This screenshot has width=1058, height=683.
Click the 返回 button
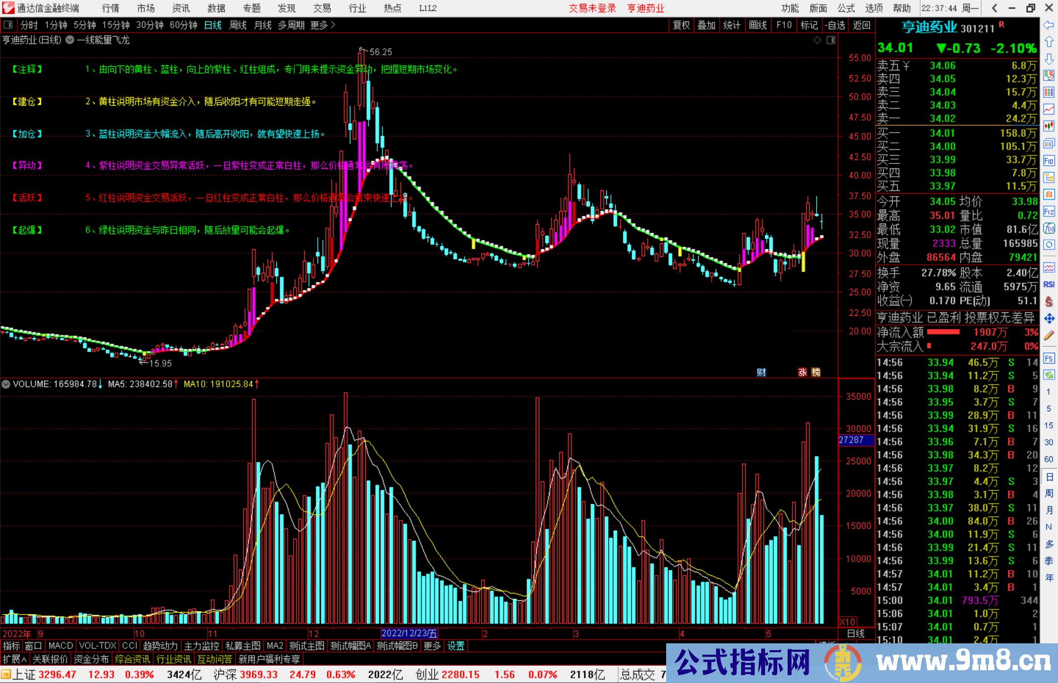click(x=861, y=25)
